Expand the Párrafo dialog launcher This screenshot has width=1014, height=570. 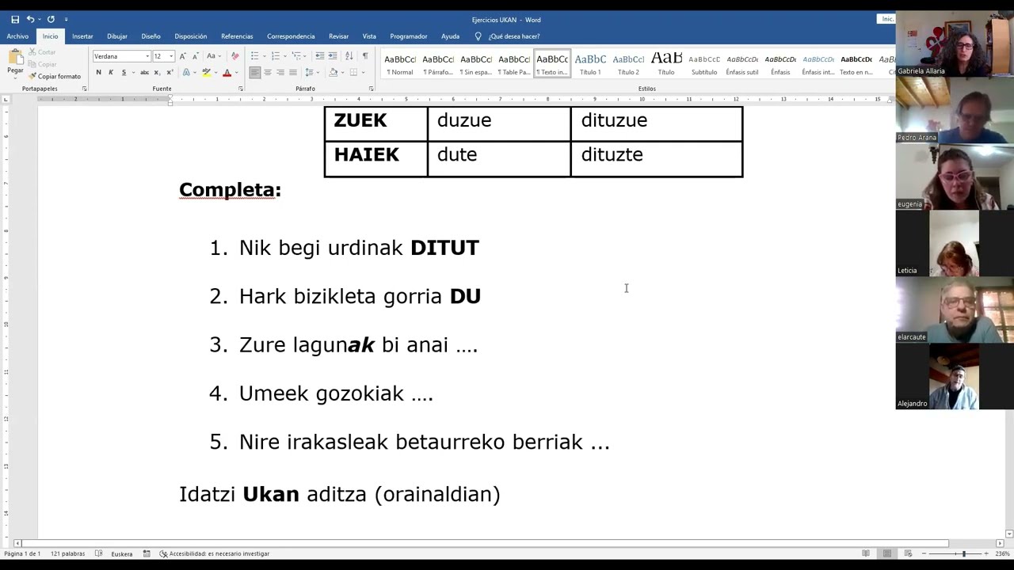click(371, 89)
